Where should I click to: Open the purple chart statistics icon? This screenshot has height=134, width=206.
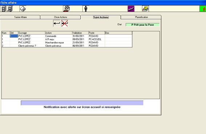point(131,9)
